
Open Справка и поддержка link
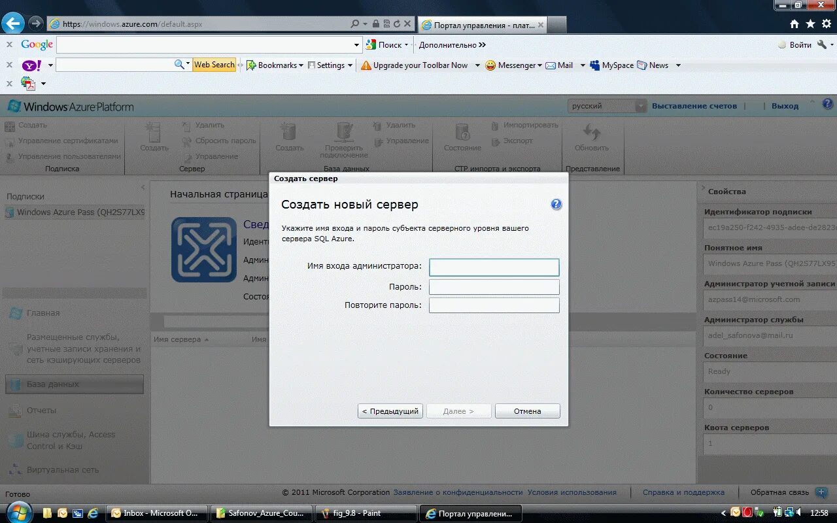(683, 492)
